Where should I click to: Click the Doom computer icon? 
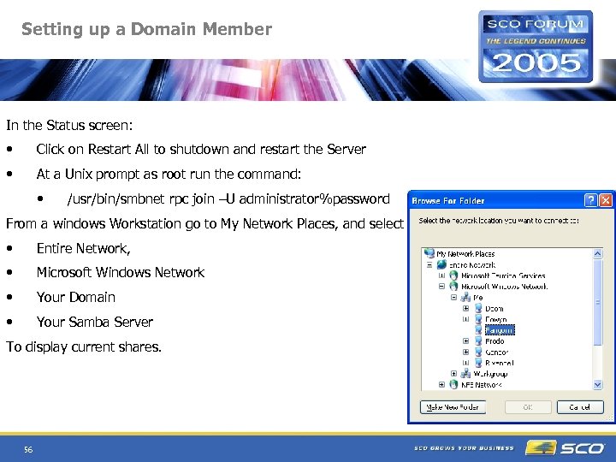click(x=478, y=308)
